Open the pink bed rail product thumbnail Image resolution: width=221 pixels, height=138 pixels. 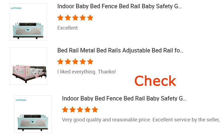coord(28,66)
